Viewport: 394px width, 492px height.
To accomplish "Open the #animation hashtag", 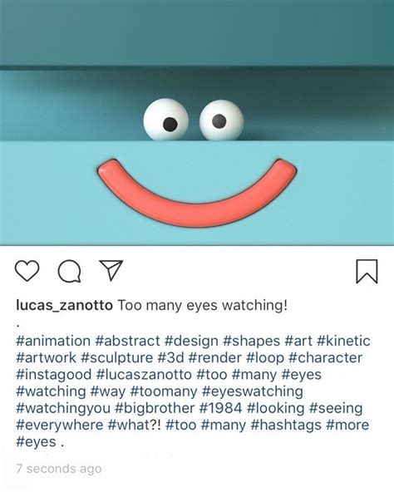I will pyautogui.click(x=53, y=341).
